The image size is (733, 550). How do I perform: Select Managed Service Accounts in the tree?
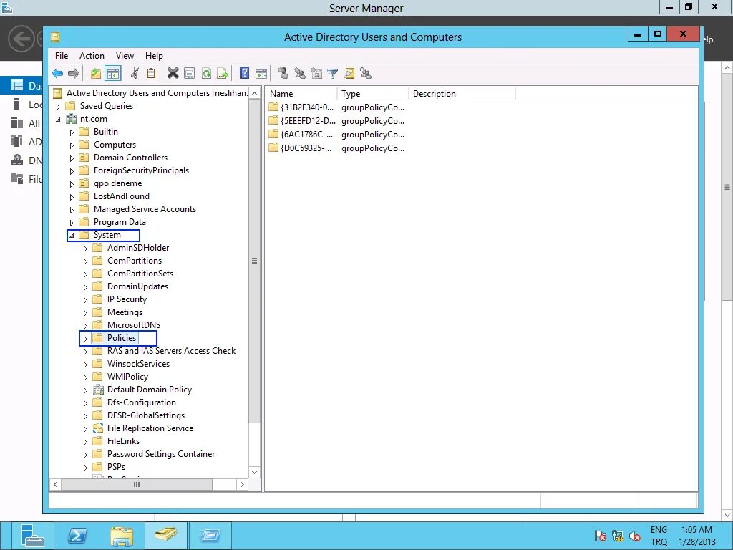145,209
